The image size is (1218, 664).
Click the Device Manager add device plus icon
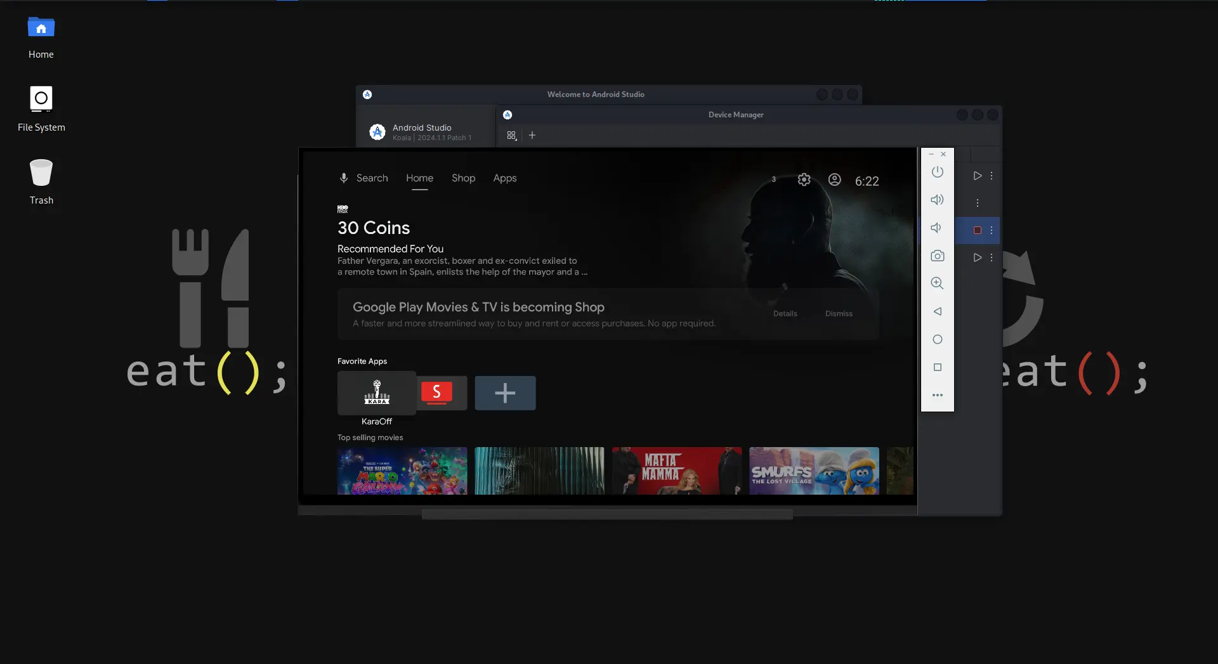tap(532, 135)
